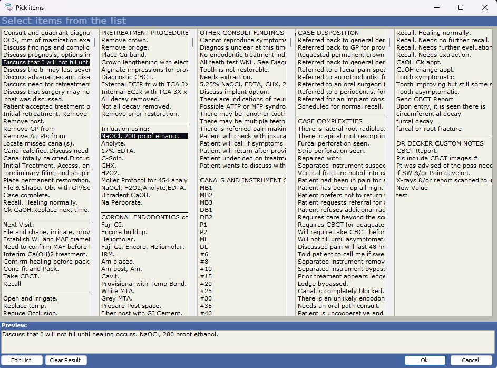Open the Edit List dialog
This screenshot has height=368, width=497.
point(21,360)
